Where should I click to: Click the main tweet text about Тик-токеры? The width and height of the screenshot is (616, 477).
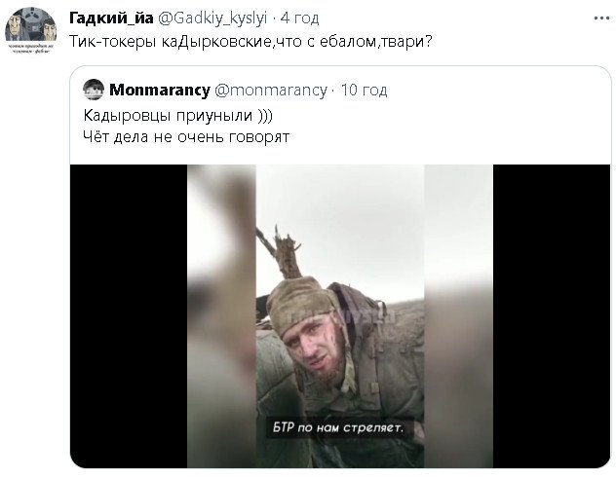250,41
